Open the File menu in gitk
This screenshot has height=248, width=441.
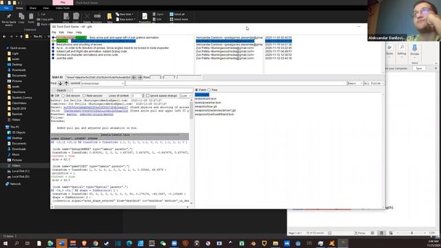(x=54, y=32)
